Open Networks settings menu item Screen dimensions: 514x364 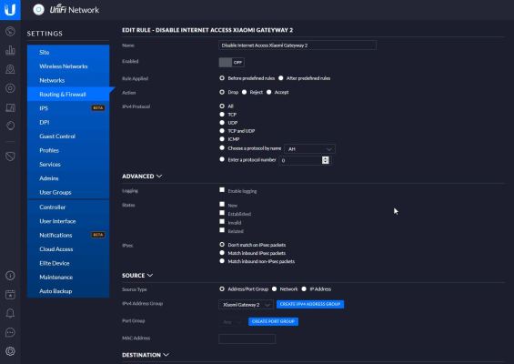coord(68,80)
